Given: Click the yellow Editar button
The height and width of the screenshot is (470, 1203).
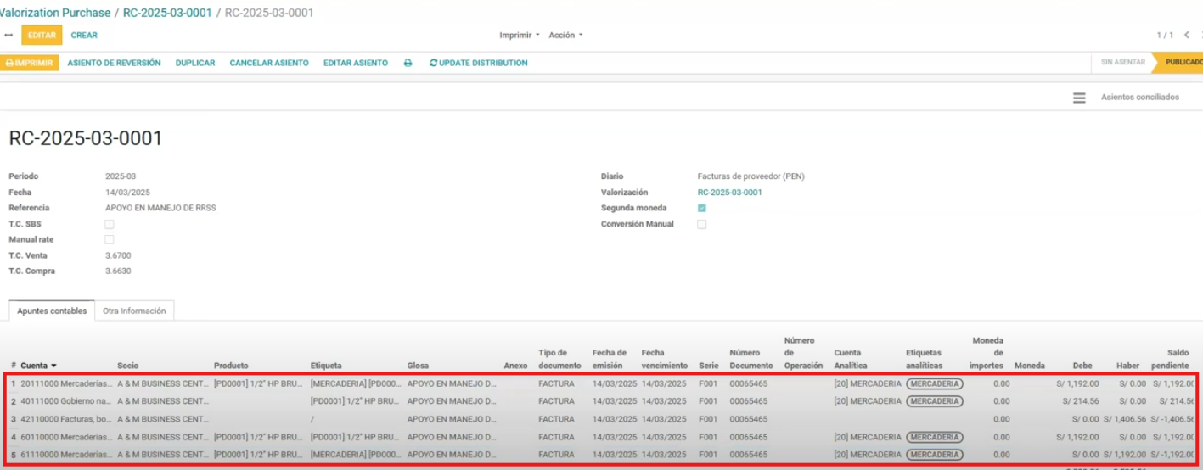Looking at the screenshot, I should coord(42,36).
